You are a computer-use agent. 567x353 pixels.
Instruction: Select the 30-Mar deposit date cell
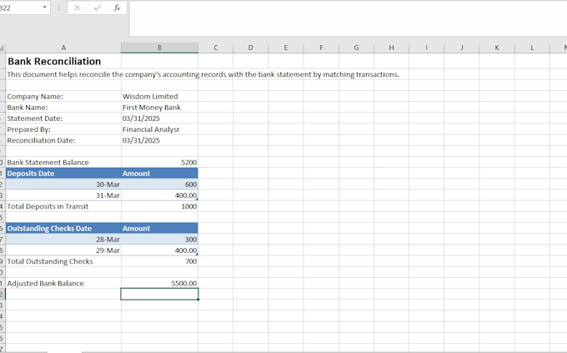pos(63,184)
